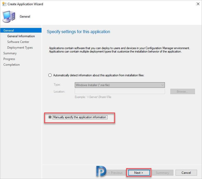The width and height of the screenshot is (202, 179).
Task: Go to the General step in sidebar
Action: pyautogui.click(x=9, y=31)
